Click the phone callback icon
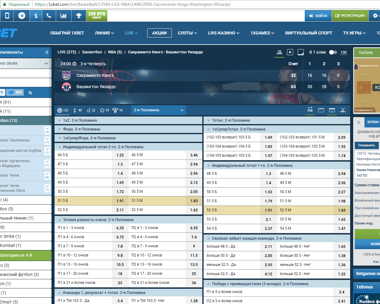Viewport: 380px width, 304px height. [x=49, y=16]
